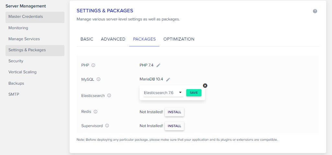Select Settings & Packages sidebar item
This screenshot has width=332, height=155.
pyautogui.click(x=35, y=50)
